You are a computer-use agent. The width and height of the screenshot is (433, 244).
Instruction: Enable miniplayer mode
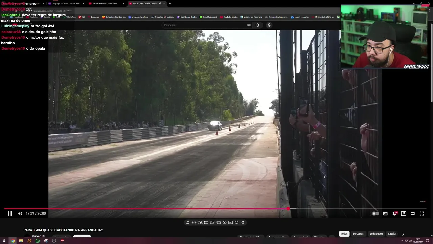coord(404,213)
